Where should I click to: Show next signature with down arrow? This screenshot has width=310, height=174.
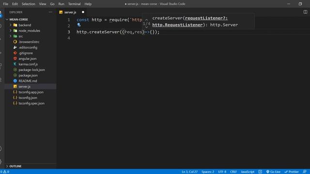click(x=146, y=27)
